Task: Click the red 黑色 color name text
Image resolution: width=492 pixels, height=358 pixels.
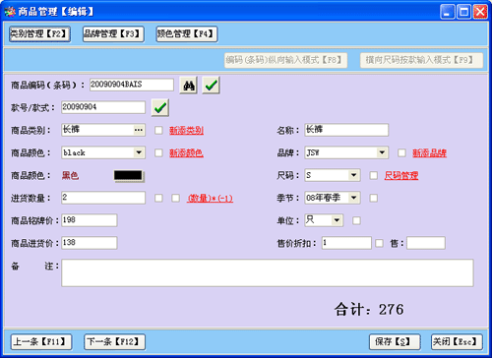Action: coord(70,175)
